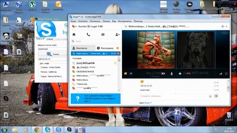Image resolution: width=237 pixels, height=133 pixels.
Task: Open the Вид menu
Action: (114, 21)
